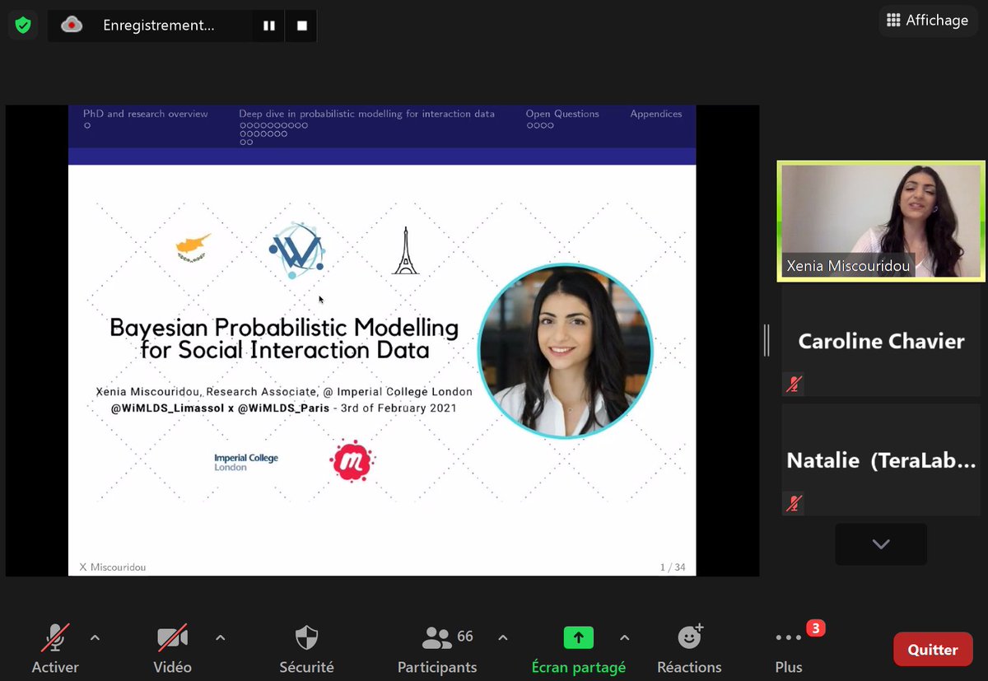This screenshot has height=681, width=988.
Task: Click the speaker's circular portrait on slide
Action: [566, 350]
